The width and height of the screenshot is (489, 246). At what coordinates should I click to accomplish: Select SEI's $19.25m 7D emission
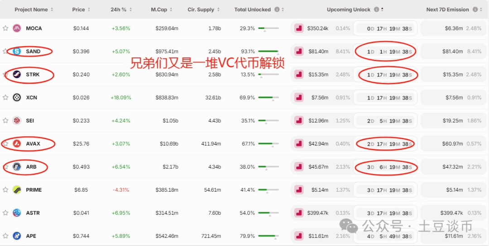click(452, 120)
